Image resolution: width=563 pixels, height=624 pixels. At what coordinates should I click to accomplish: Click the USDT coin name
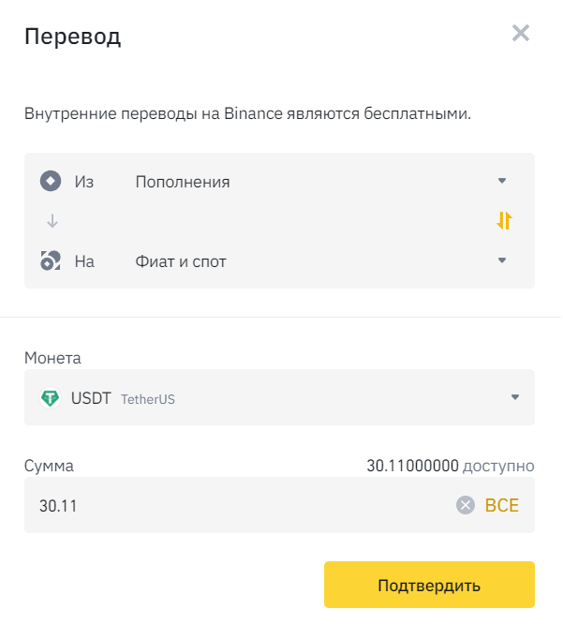tap(91, 398)
